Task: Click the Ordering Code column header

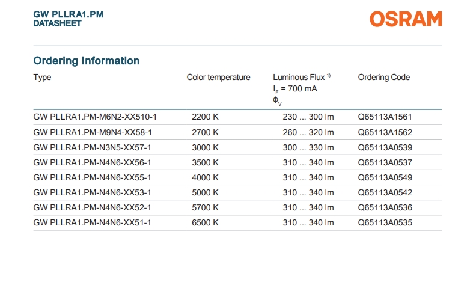Action: click(384, 77)
